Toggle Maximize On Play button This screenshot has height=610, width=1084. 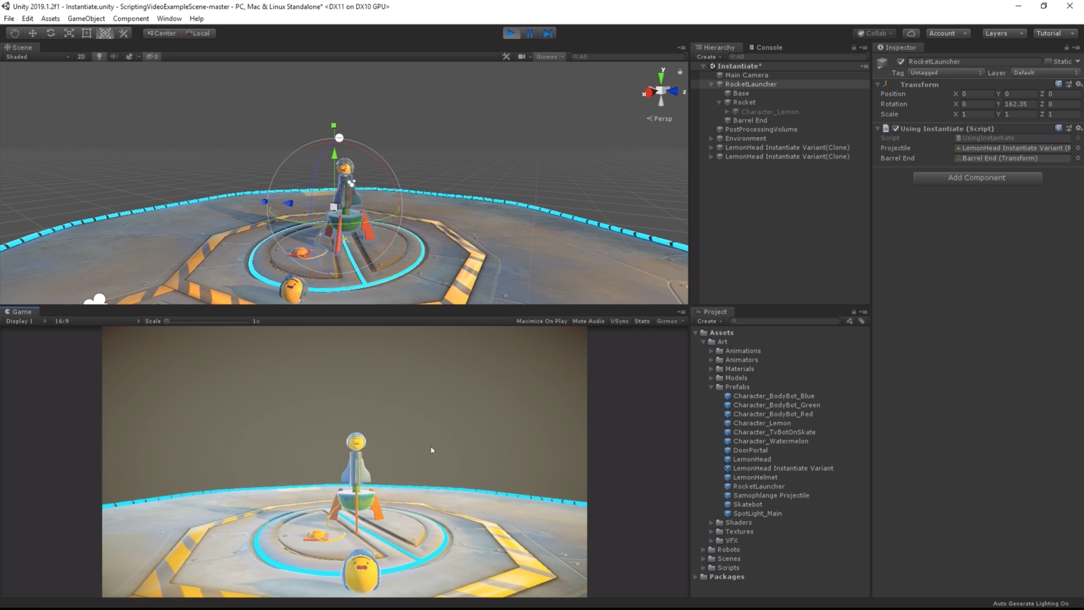pyautogui.click(x=541, y=320)
